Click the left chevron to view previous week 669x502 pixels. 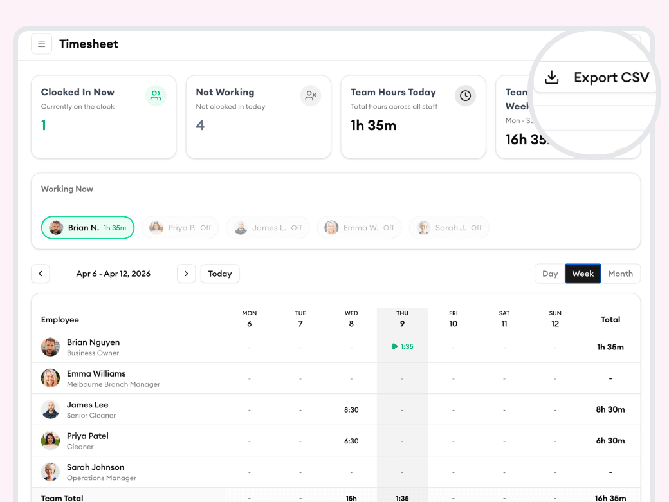tap(41, 274)
